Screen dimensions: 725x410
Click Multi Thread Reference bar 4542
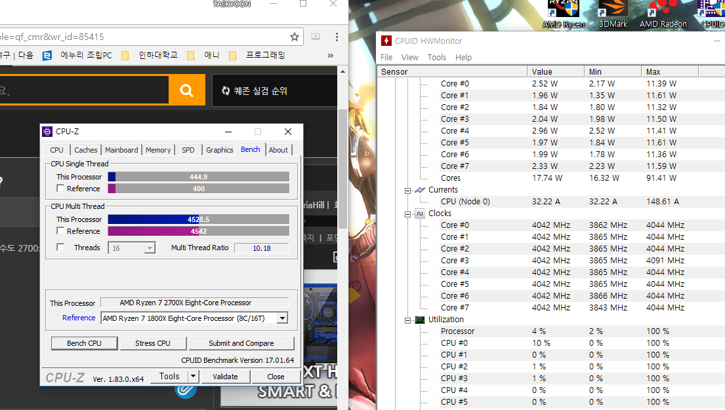point(198,231)
